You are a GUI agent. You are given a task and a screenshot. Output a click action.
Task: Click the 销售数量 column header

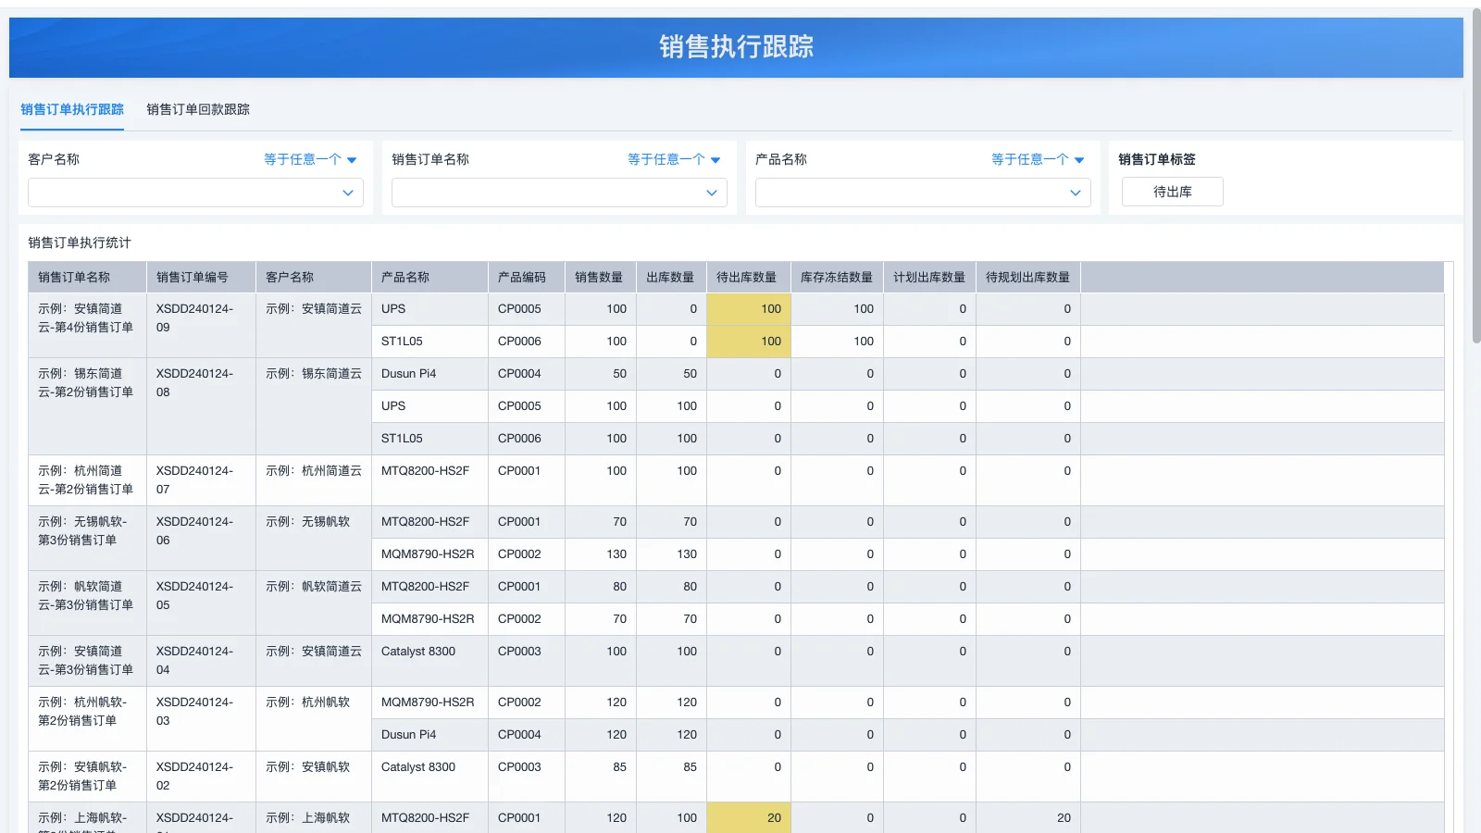pyautogui.click(x=599, y=276)
